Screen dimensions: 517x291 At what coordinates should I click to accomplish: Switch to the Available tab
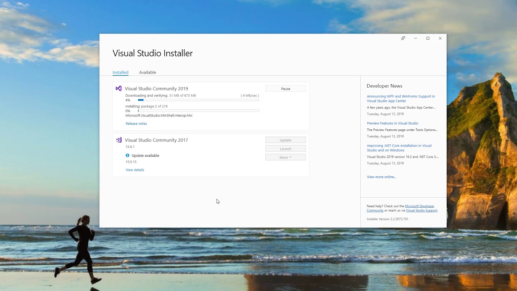147,72
